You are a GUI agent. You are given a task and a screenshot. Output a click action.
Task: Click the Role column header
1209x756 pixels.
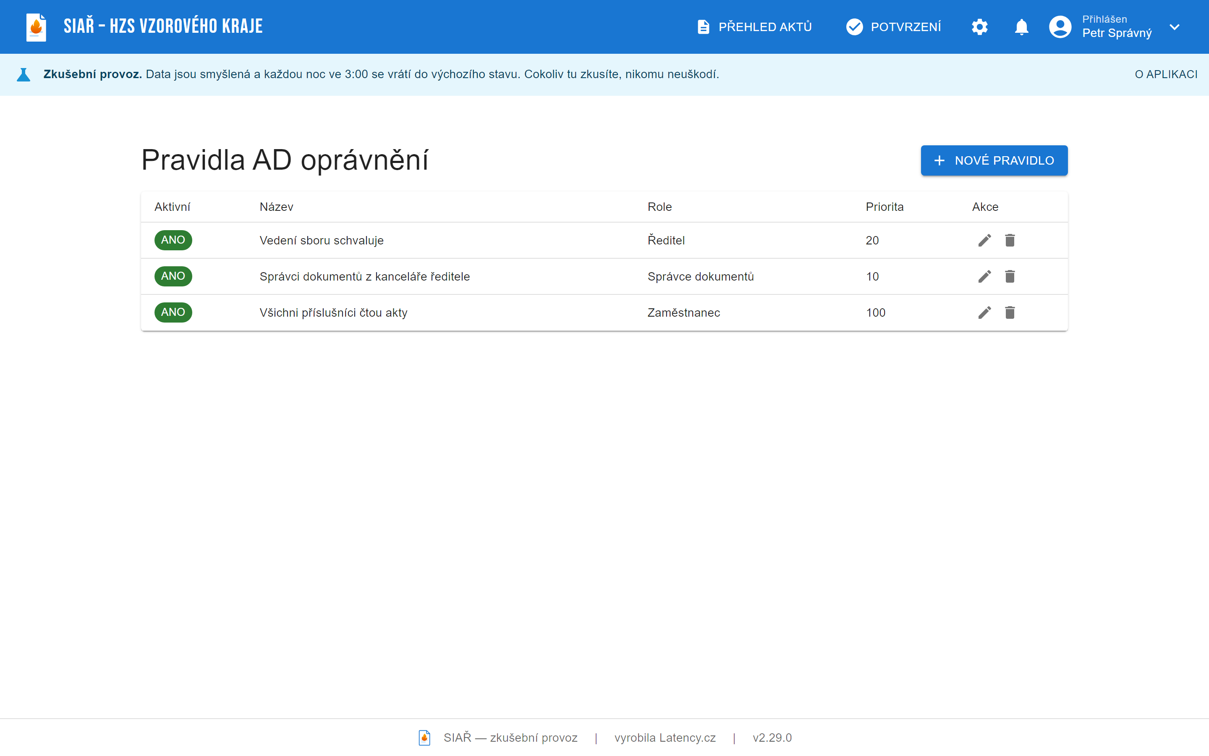(x=659, y=207)
